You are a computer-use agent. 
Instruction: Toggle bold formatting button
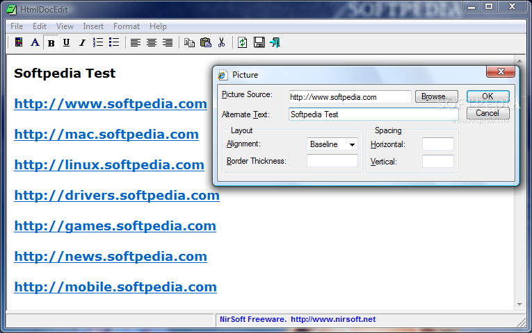click(51, 42)
